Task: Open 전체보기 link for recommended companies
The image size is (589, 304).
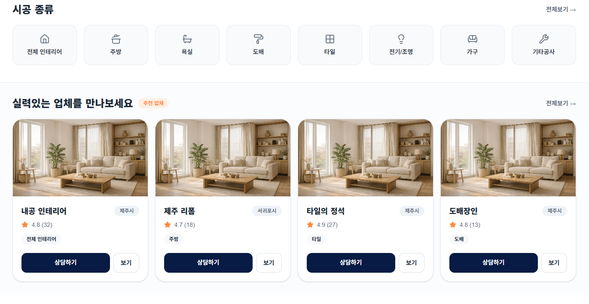Action: coord(561,103)
